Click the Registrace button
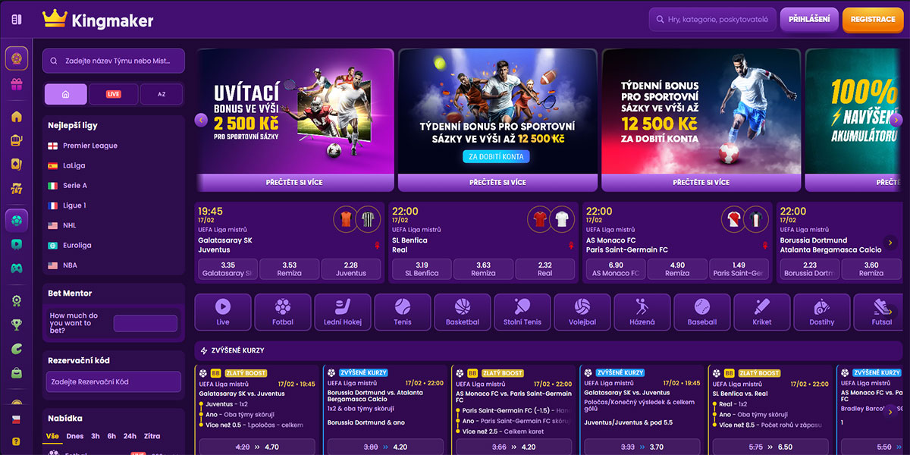Image resolution: width=910 pixels, height=455 pixels. 872,20
